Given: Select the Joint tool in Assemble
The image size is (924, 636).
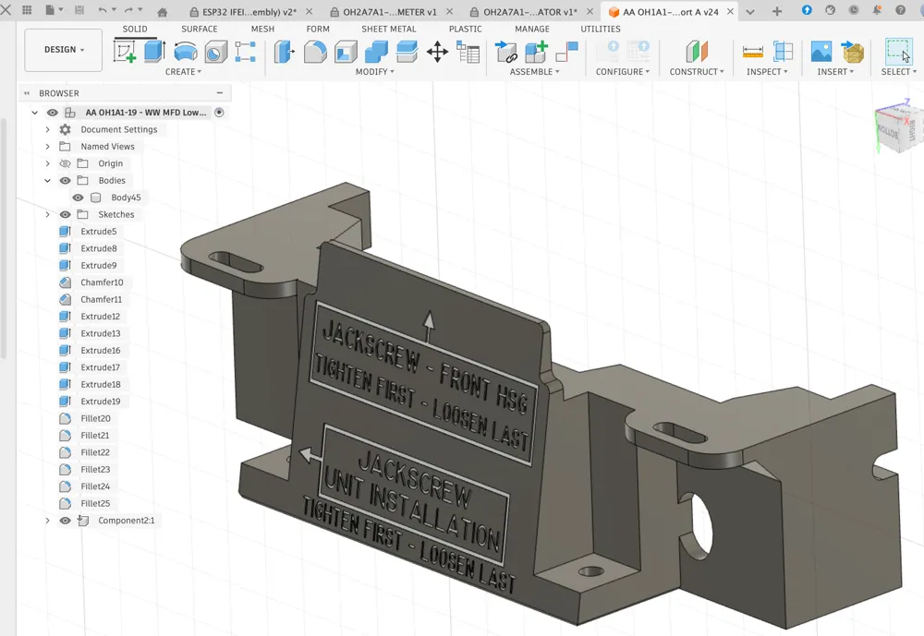Looking at the screenshot, I should [567, 52].
